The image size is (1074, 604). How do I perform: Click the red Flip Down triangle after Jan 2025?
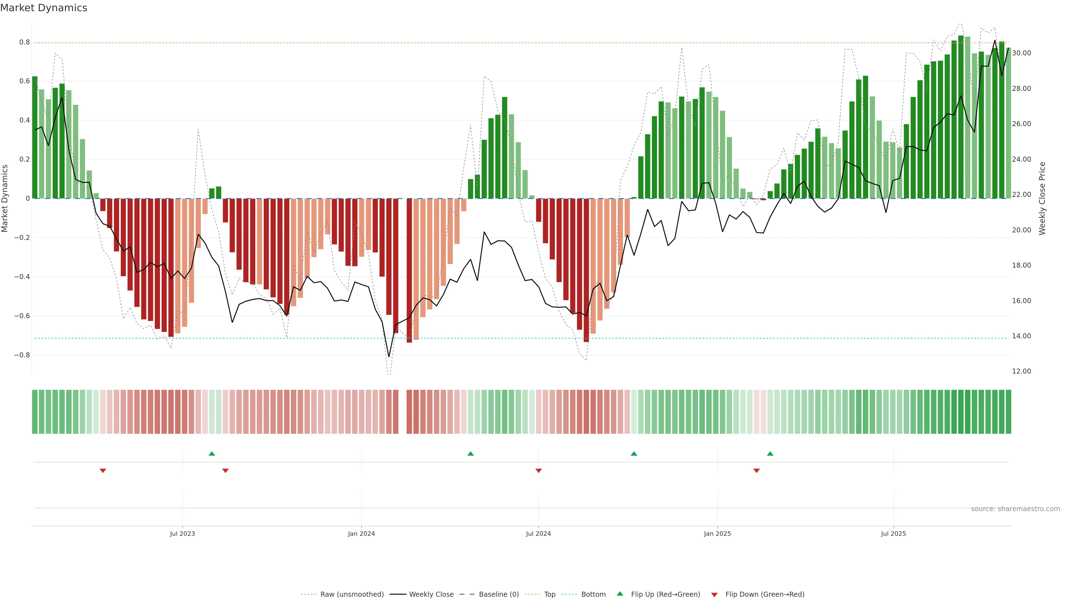pyautogui.click(x=757, y=471)
